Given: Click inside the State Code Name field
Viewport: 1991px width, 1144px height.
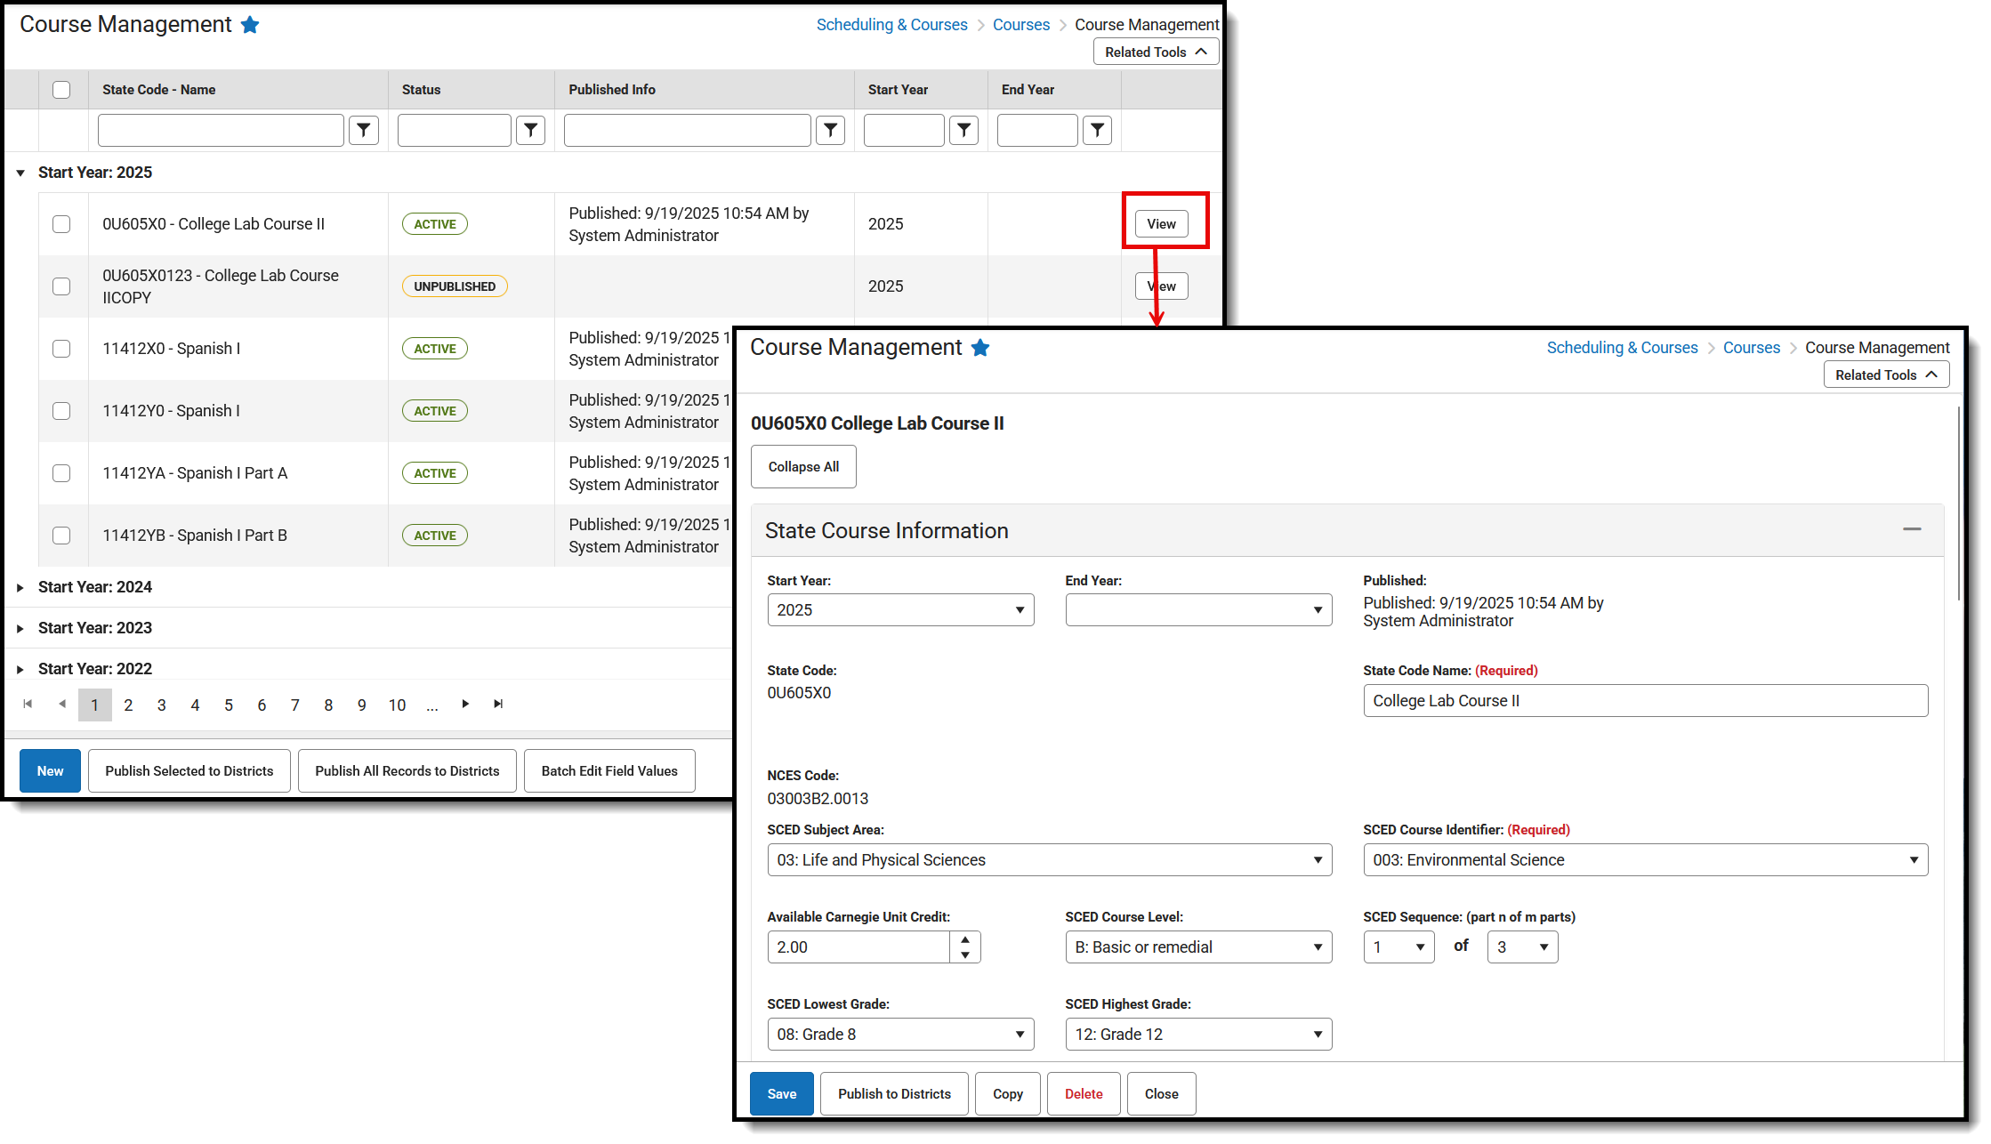Looking at the screenshot, I should pos(1645,700).
